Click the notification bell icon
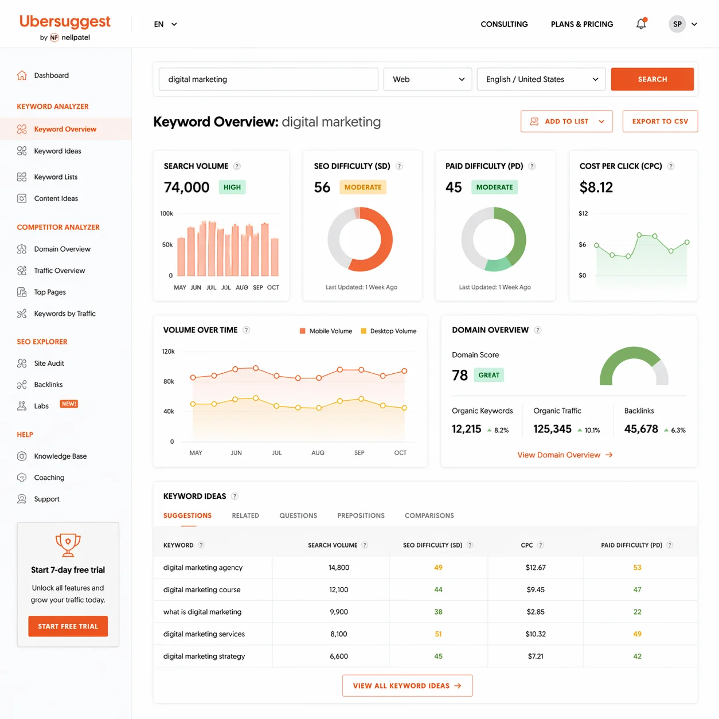The width and height of the screenshot is (719, 719). pos(641,24)
